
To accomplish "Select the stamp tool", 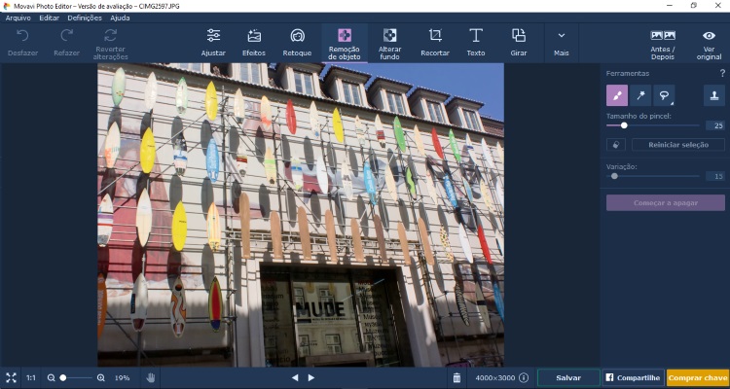I will (x=714, y=95).
